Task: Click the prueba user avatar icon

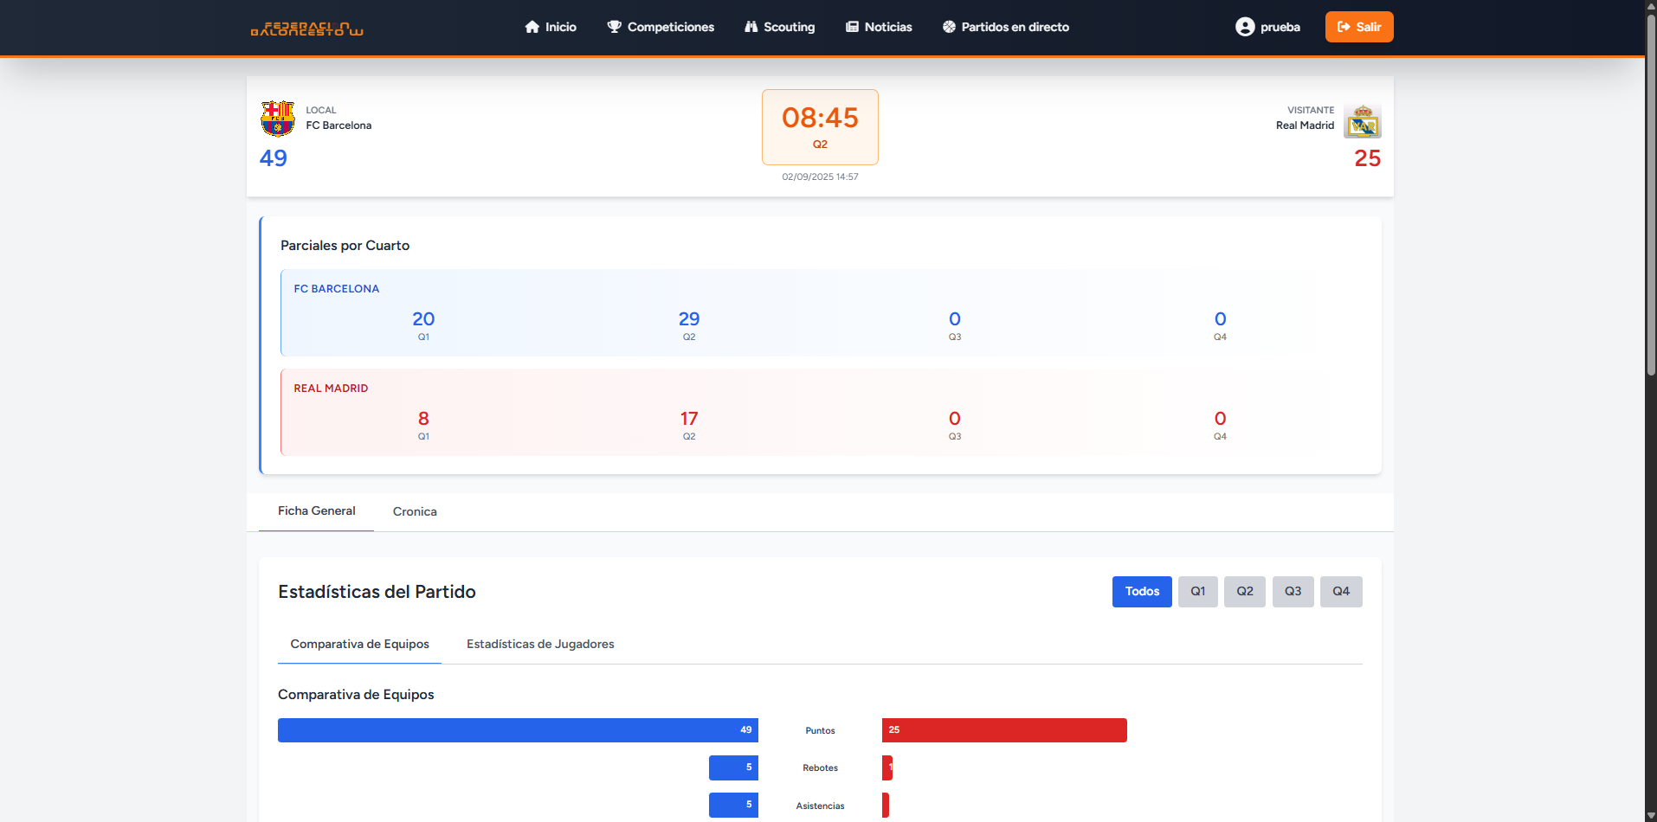Action: 1244,27
